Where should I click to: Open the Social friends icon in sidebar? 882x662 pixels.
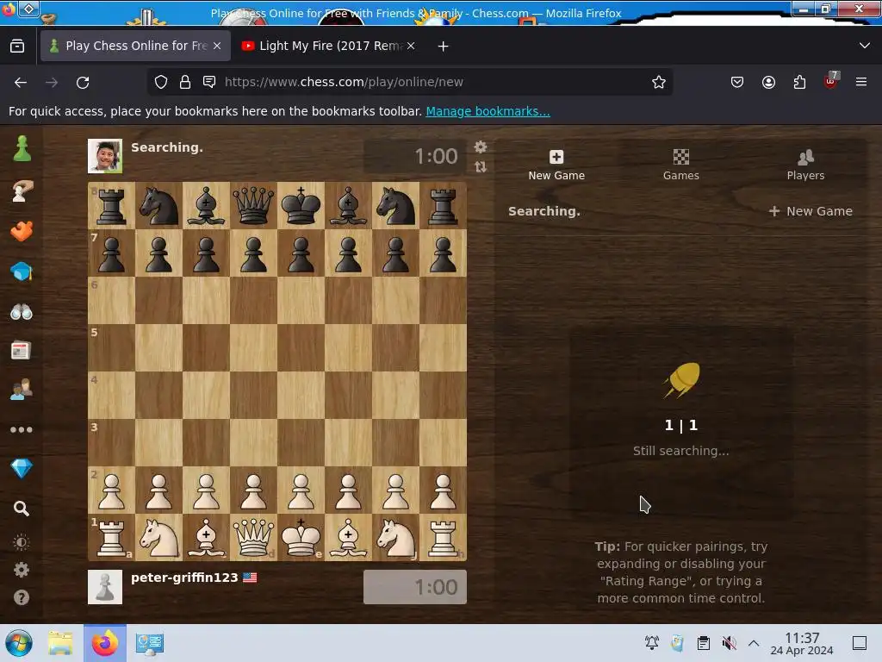[22, 390]
